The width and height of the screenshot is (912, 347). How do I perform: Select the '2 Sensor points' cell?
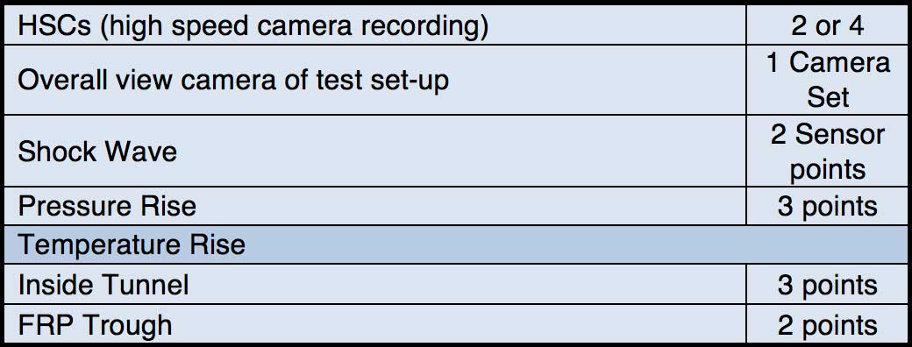827,151
